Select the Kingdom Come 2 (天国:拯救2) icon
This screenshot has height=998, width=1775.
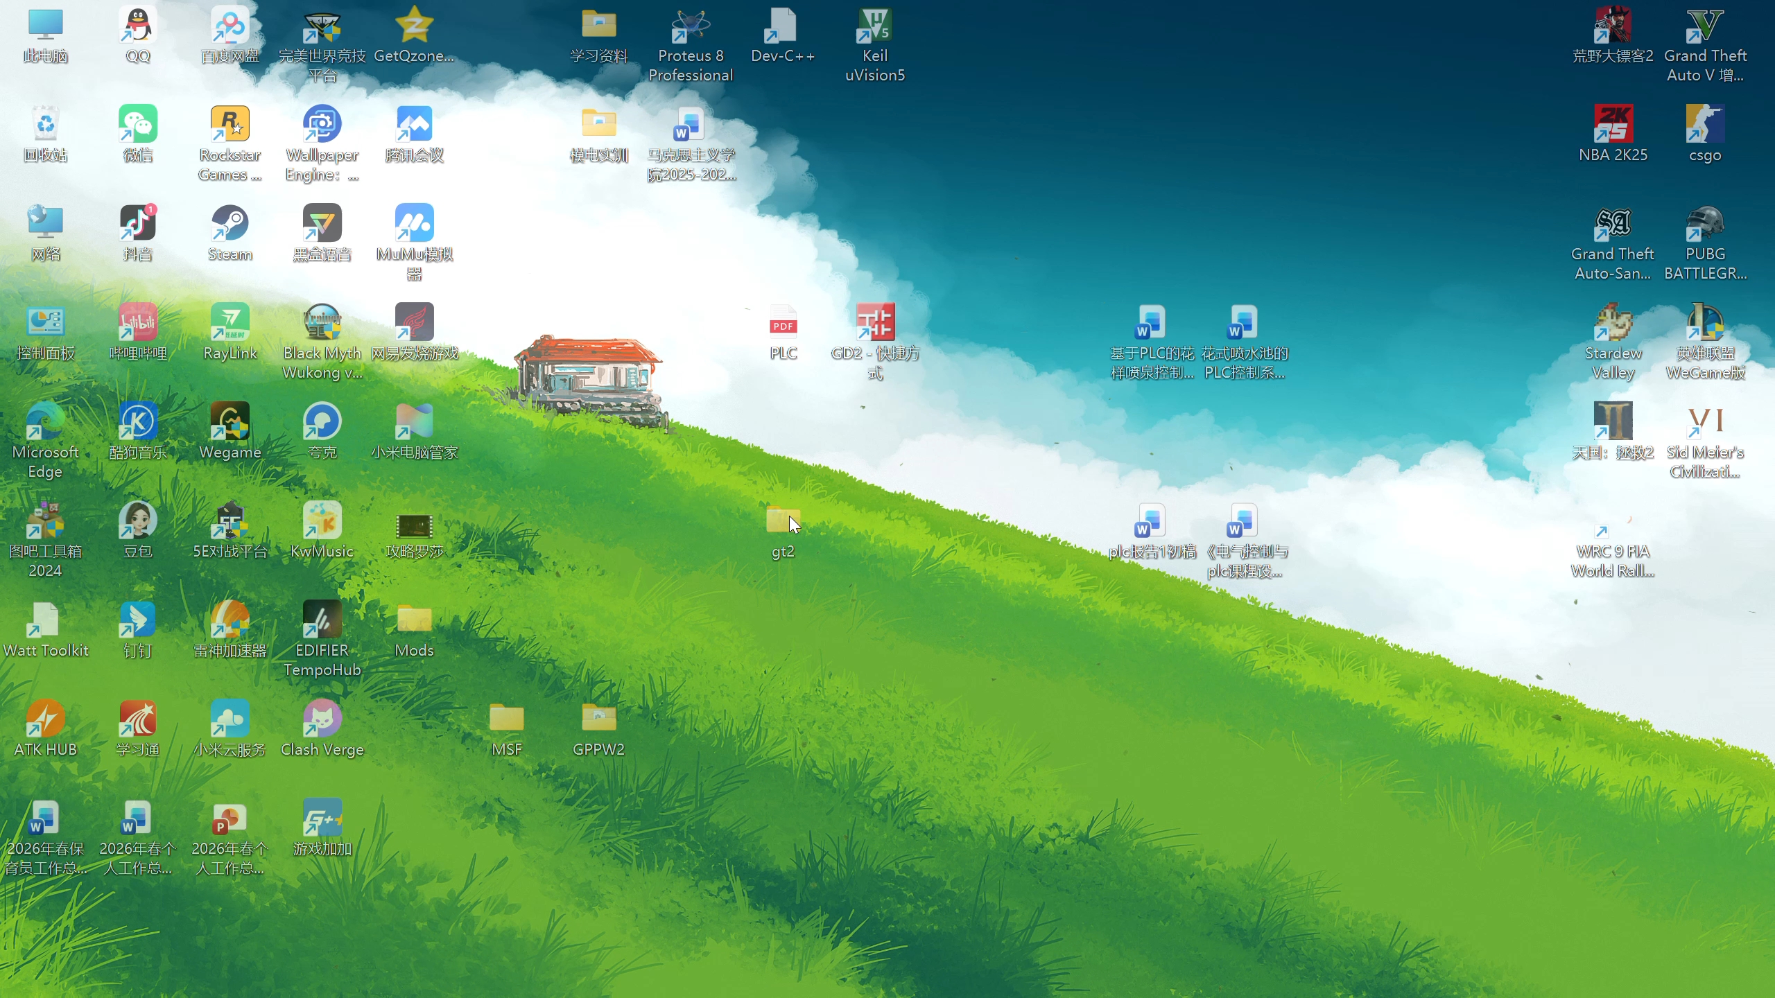click(1613, 422)
